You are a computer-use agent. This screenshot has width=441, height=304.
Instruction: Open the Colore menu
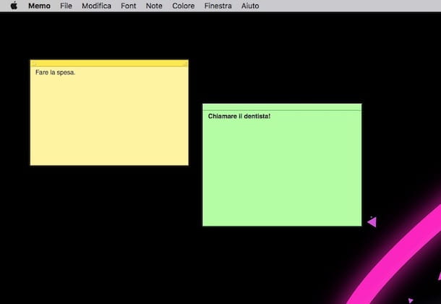tap(184, 6)
